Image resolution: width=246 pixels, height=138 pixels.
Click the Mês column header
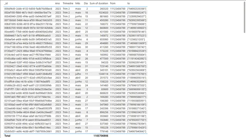point(78,3)
